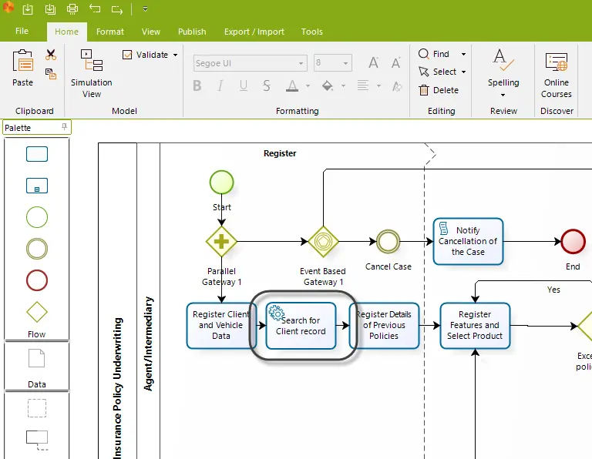Viewport: 592px width, 459px height.
Task: Expand the fill color dropdown arrow
Action: tap(343, 86)
